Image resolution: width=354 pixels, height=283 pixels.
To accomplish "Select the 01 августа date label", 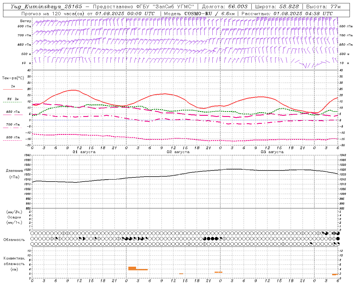I will pyautogui.click(x=84, y=152).
